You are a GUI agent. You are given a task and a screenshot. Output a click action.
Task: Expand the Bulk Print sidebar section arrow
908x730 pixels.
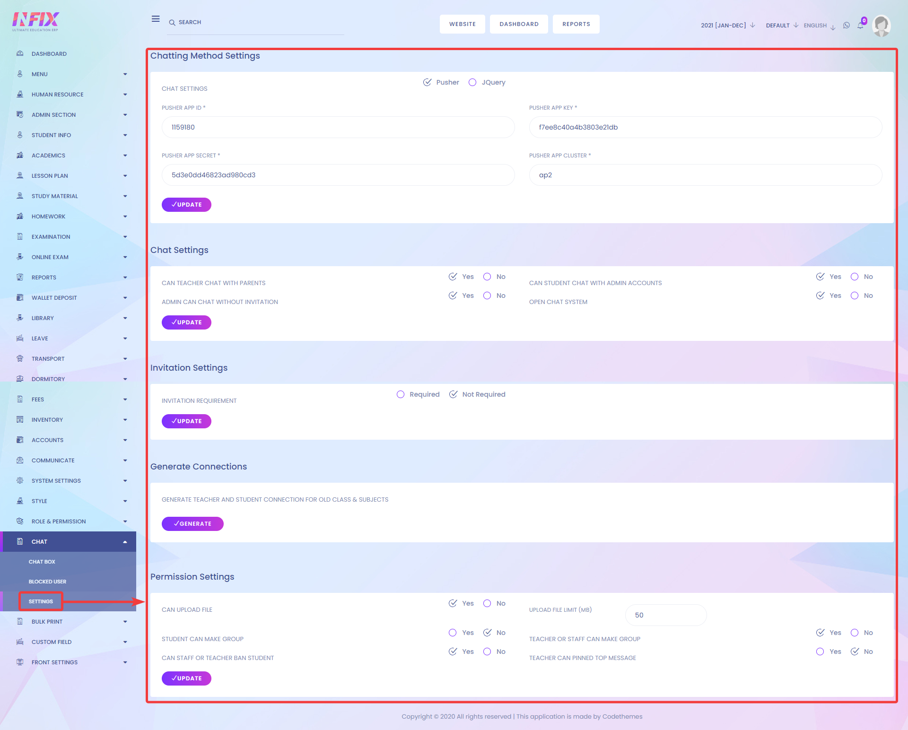(125, 622)
